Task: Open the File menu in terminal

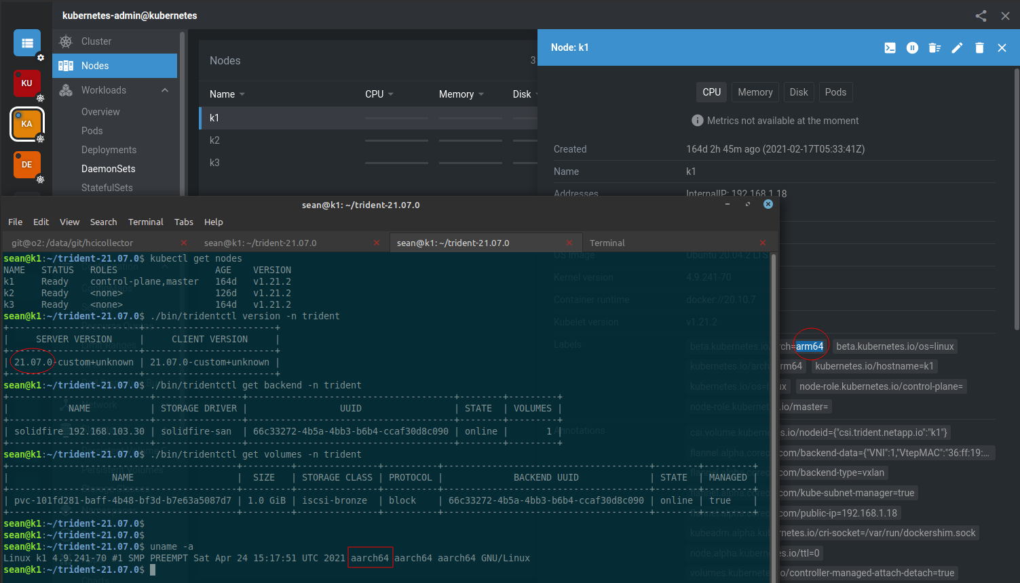Action: point(16,222)
